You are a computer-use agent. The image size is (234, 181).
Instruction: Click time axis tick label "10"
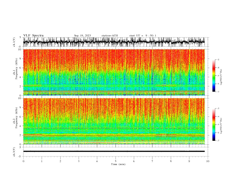pos(208,161)
